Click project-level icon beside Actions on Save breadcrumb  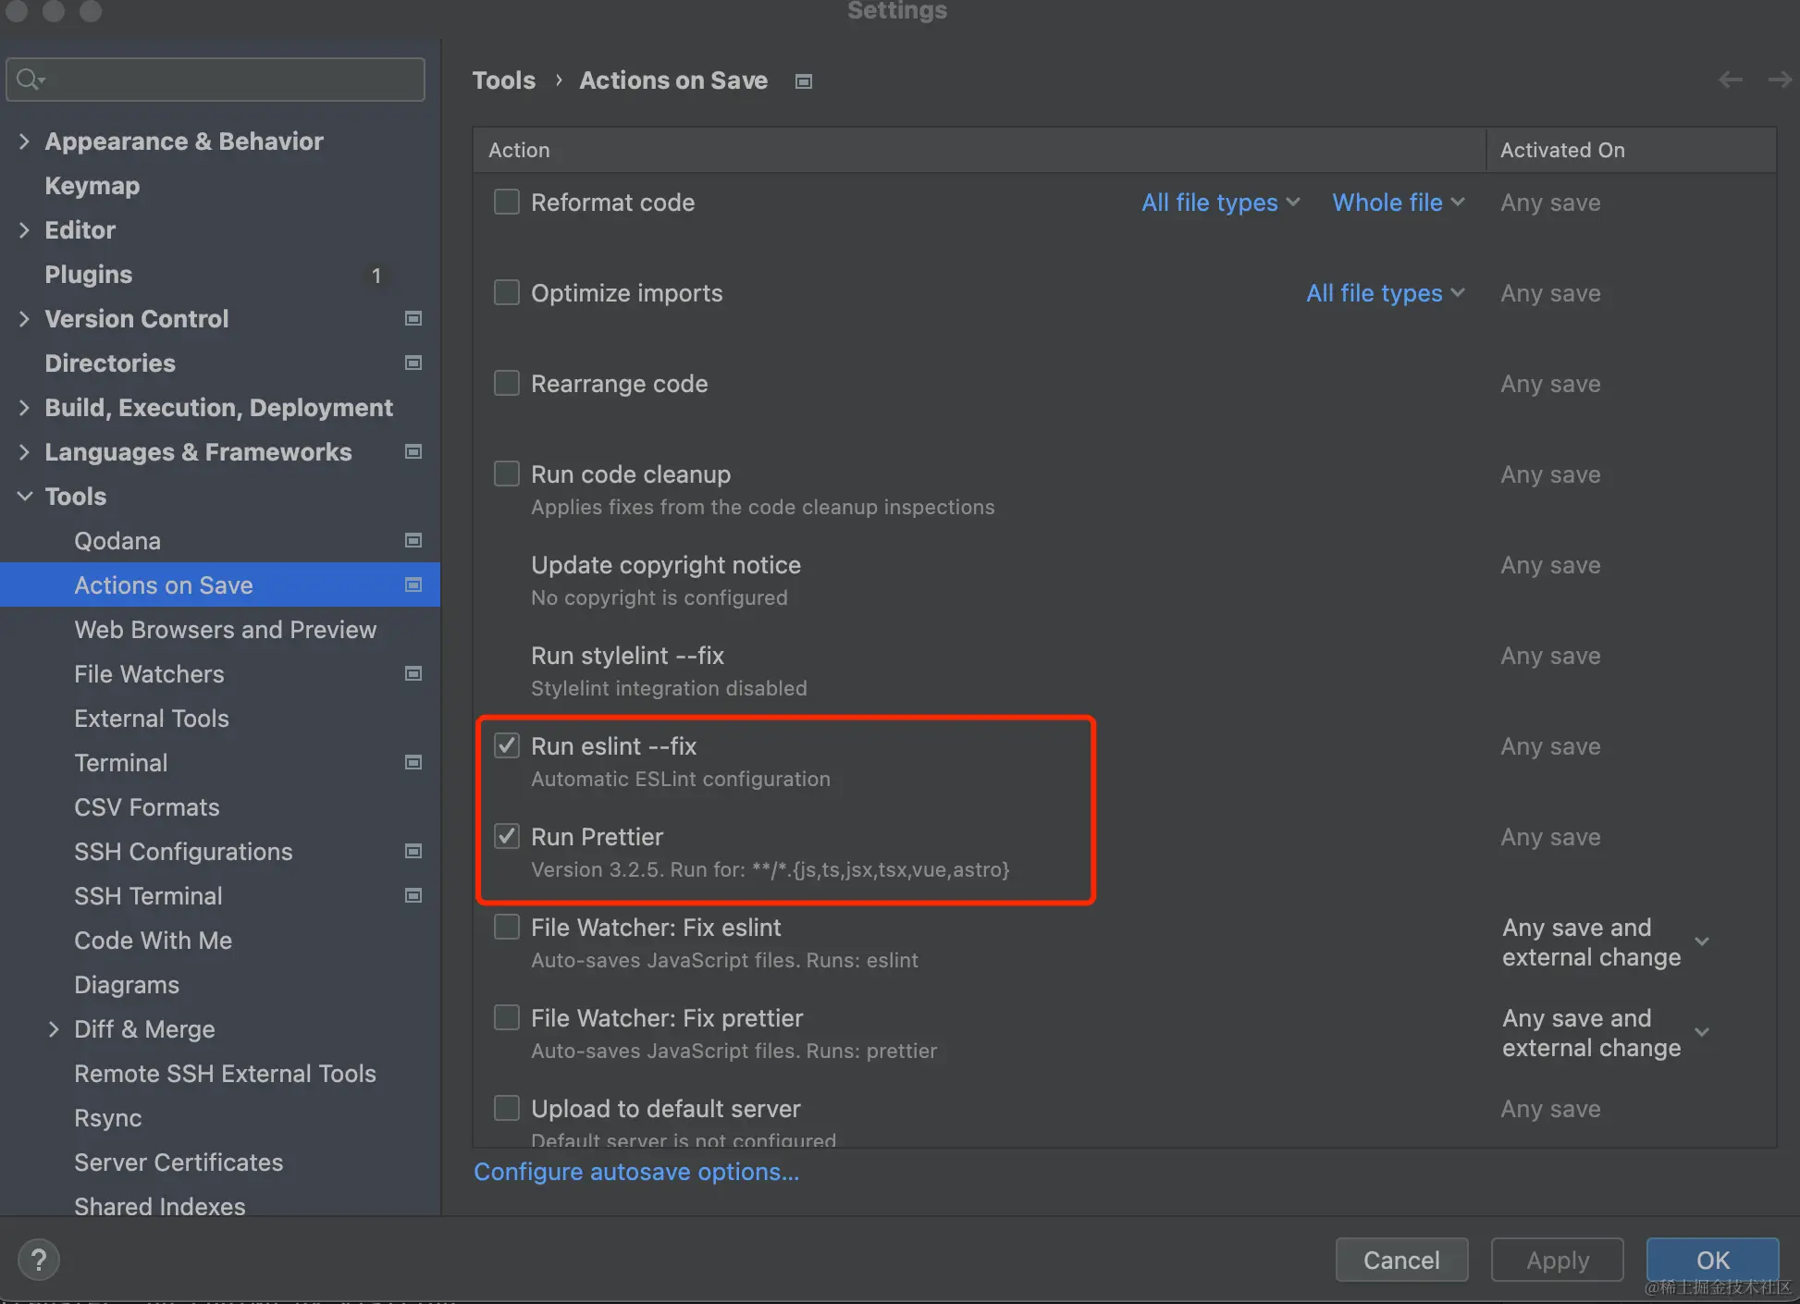[x=804, y=81]
